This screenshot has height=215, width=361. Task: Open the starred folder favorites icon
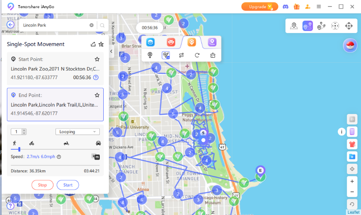point(352,157)
